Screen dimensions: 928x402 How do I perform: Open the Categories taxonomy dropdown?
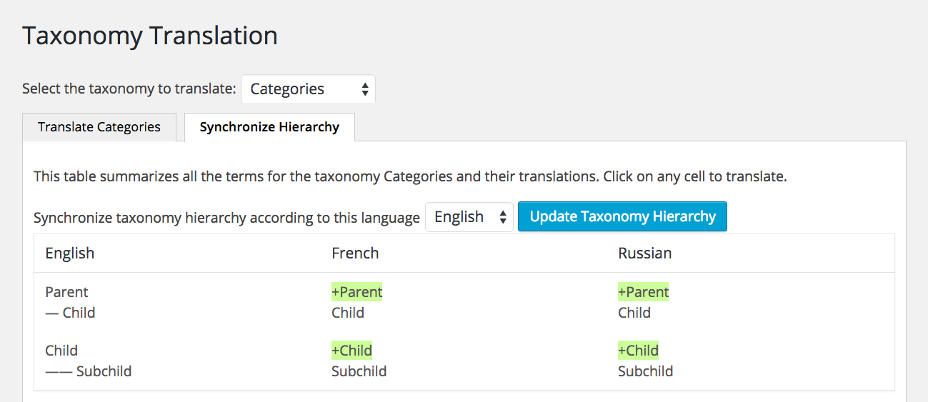308,89
